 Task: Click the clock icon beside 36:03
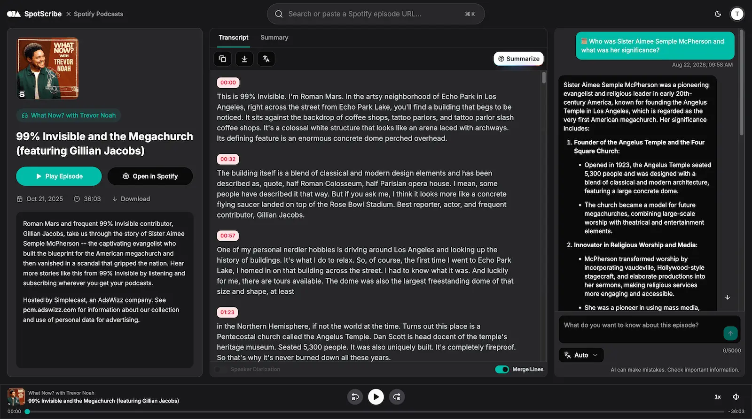(77, 199)
